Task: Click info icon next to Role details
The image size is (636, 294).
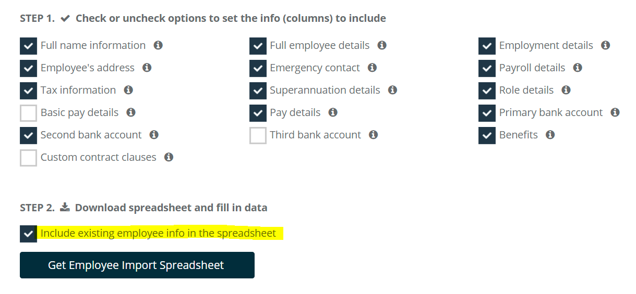Action: pos(566,90)
